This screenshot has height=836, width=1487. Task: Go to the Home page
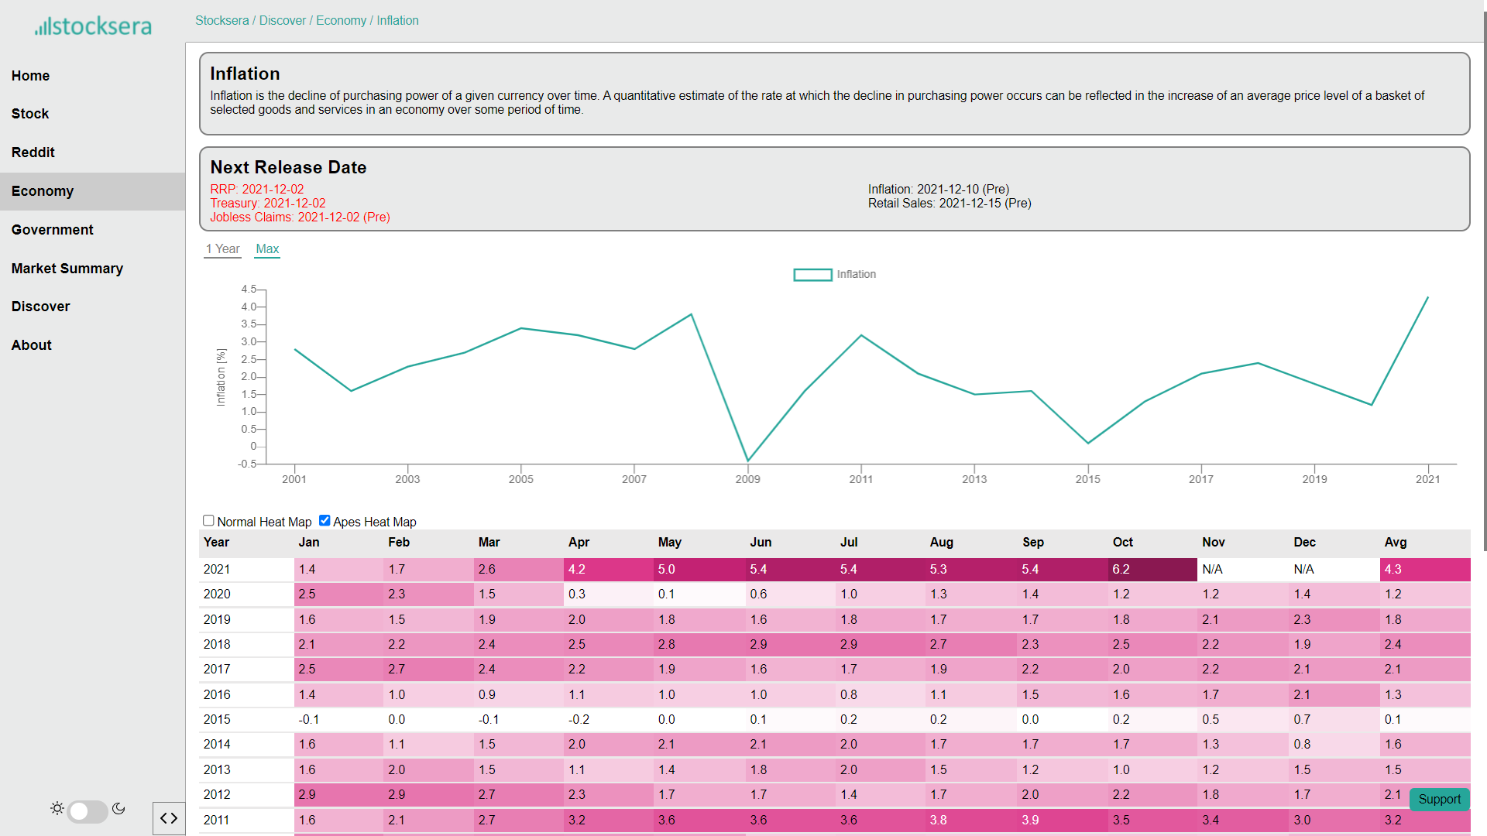pos(30,76)
